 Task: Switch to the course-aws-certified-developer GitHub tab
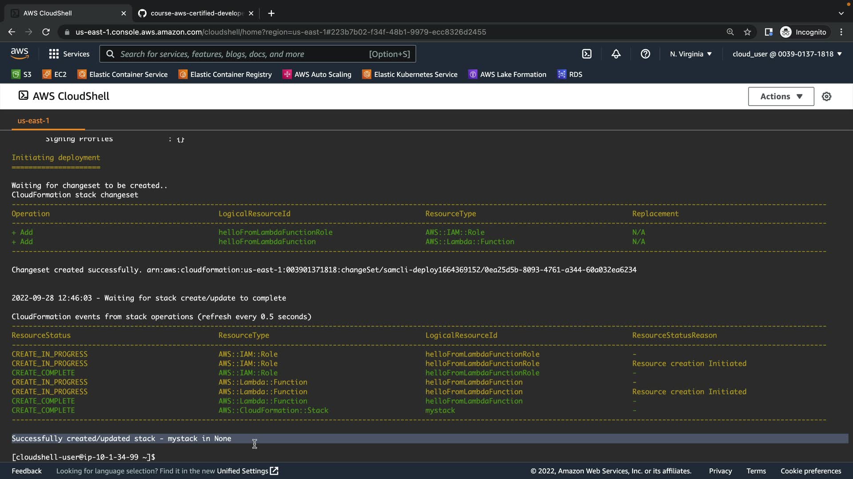click(195, 13)
